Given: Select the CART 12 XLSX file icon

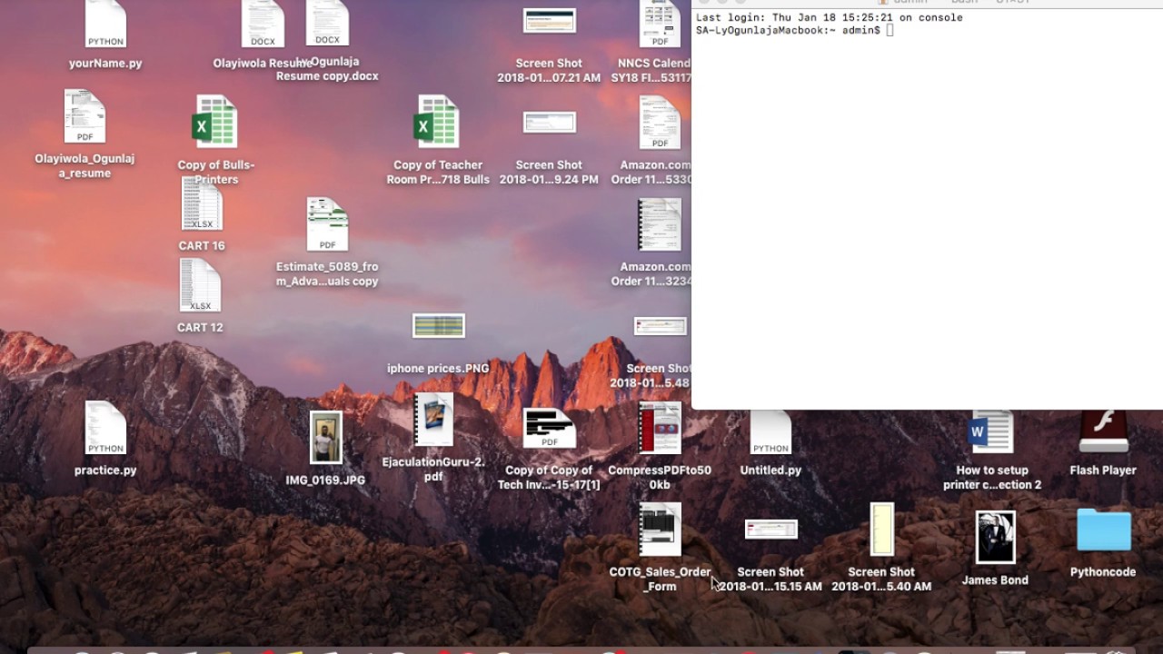Looking at the screenshot, I should [x=200, y=286].
